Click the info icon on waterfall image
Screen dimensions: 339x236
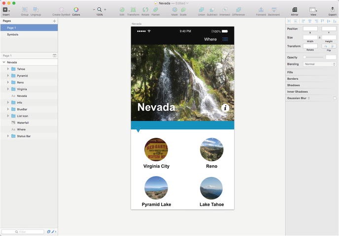click(225, 108)
